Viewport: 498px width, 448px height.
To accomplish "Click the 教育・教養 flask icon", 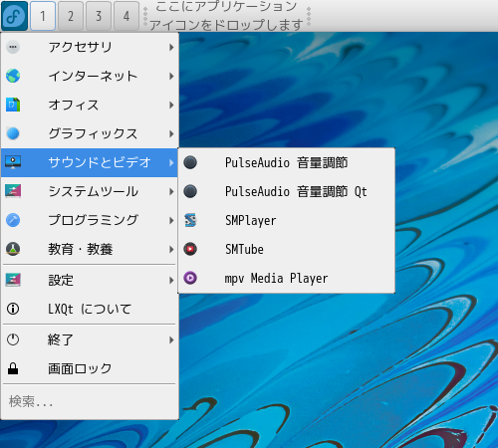I will (x=13, y=249).
